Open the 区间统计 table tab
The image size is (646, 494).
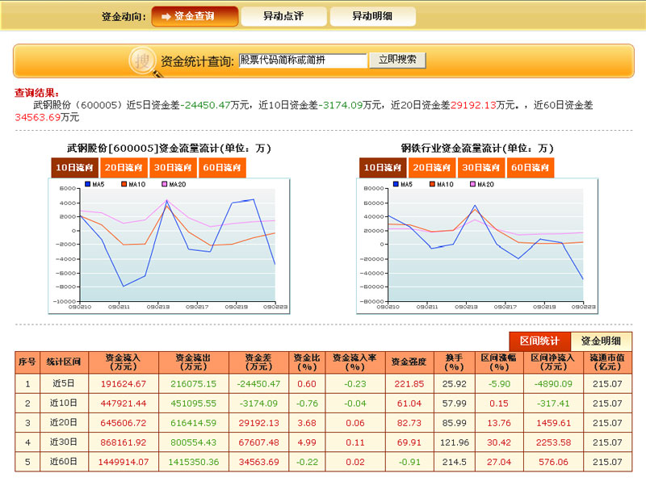[x=539, y=341]
